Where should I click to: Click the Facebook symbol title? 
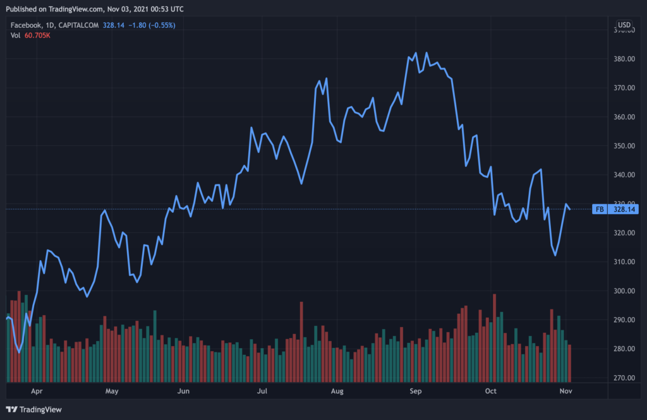coord(25,25)
